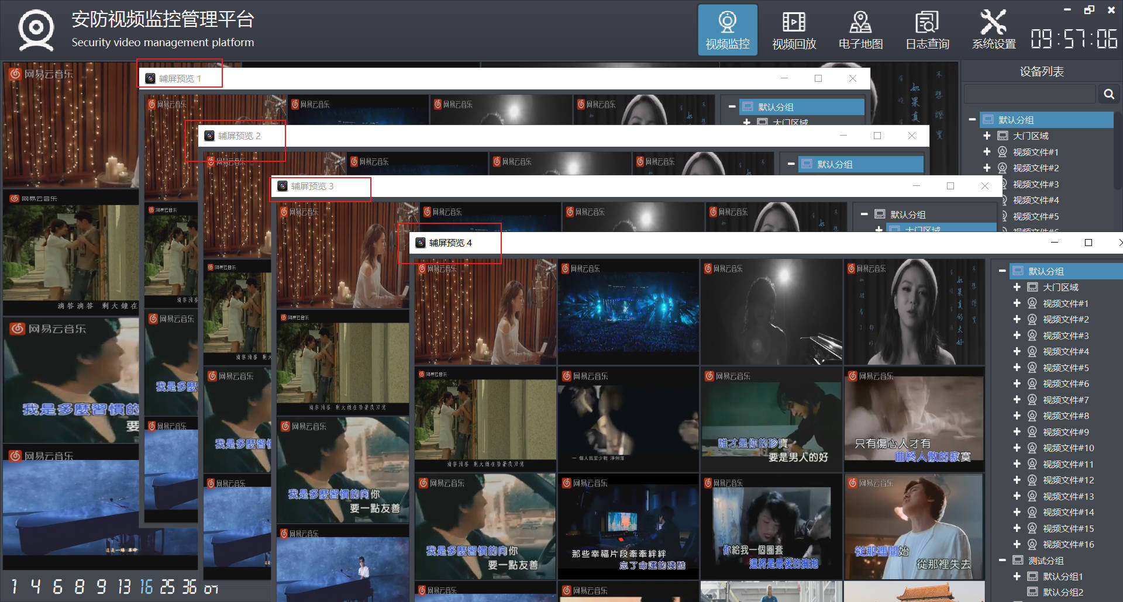The width and height of the screenshot is (1123, 602).
Task: Click camera icon of 视频文件#3 in 辅屏预览 4
Action: [1032, 335]
